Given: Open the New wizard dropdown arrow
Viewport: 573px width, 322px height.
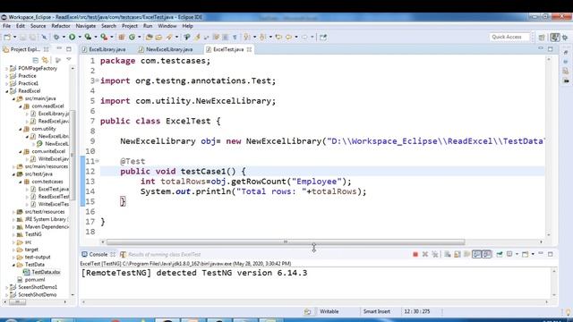Looking at the screenshot, I should [14, 37].
